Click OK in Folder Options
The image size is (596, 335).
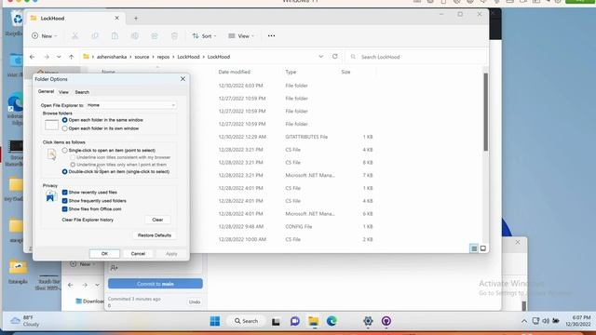coord(104,254)
